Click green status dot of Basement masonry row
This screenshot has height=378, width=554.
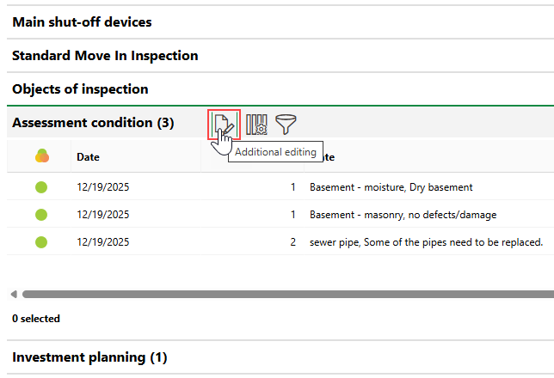click(41, 215)
